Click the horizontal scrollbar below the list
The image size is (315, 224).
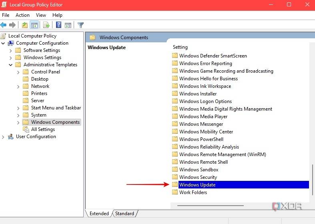(x=211, y=205)
